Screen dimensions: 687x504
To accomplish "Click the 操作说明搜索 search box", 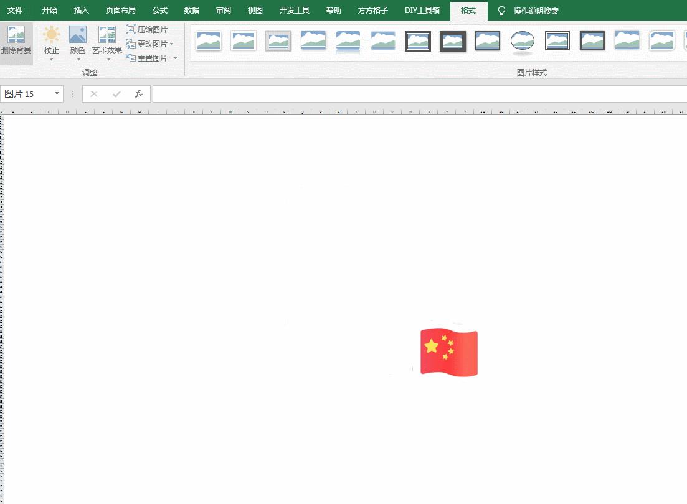I will tap(536, 11).
